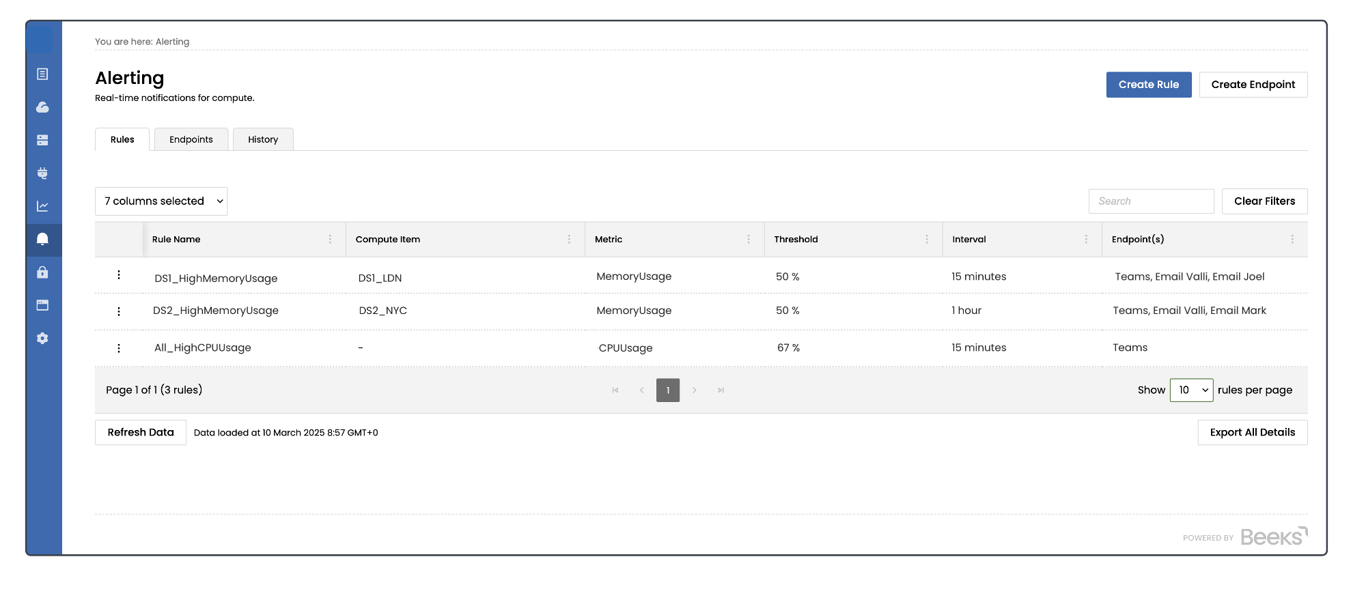Viewport: 1366px width, 600px height.
Task: Click the padlock security icon
Action: [x=42, y=272]
